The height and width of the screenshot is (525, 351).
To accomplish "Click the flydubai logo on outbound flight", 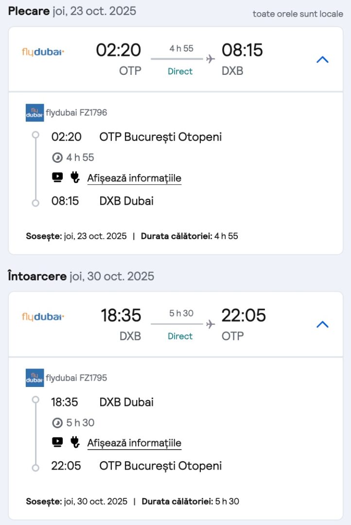I will 43,52.
